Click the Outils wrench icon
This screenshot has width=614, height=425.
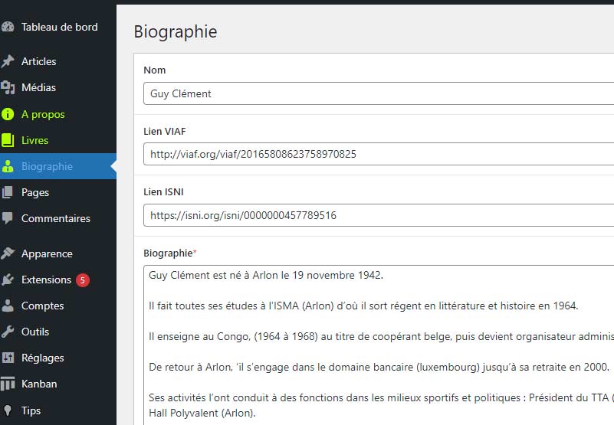tap(8, 332)
